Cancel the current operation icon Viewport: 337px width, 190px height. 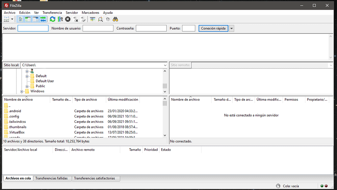[x=68, y=19]
